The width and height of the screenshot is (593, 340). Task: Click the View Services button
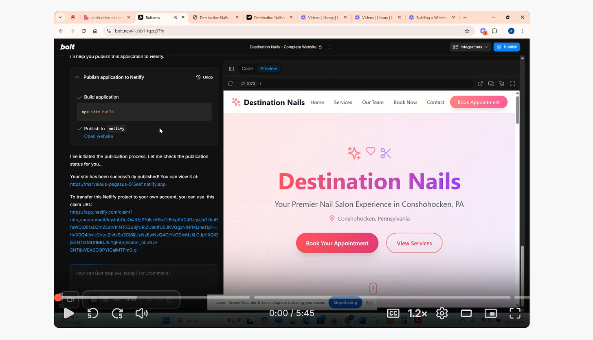click(x=414, y=243)
